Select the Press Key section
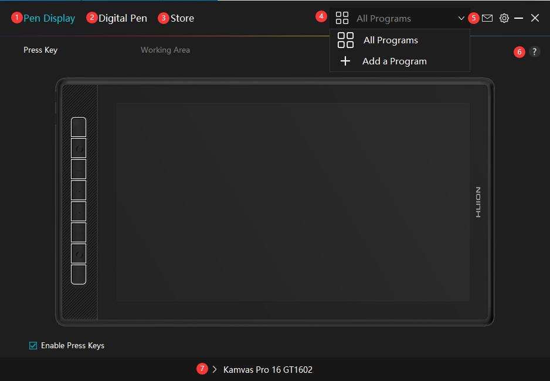Screen dimensions: 550x381 40,50
